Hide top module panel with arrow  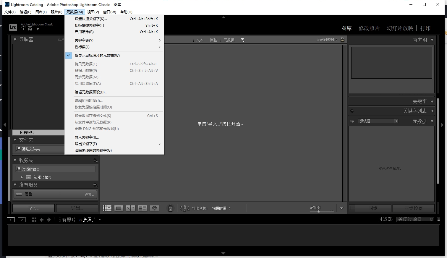coord(223,17)
